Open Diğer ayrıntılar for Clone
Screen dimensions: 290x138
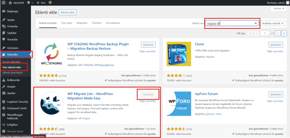[x=275, y=51]
